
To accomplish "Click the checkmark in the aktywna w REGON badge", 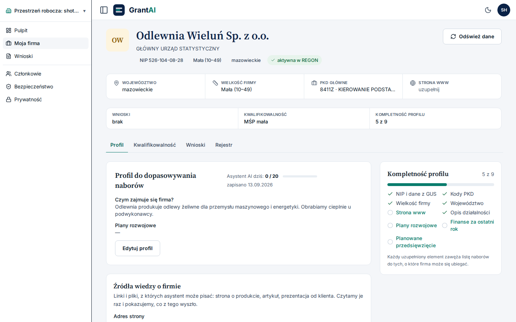I will click(x=273, y=60).
